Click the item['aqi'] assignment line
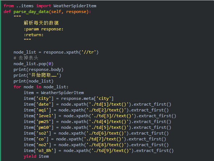Image resolution: width=214 pixels, height=161 pixels. pyautogui.click(x=96, y=110)
